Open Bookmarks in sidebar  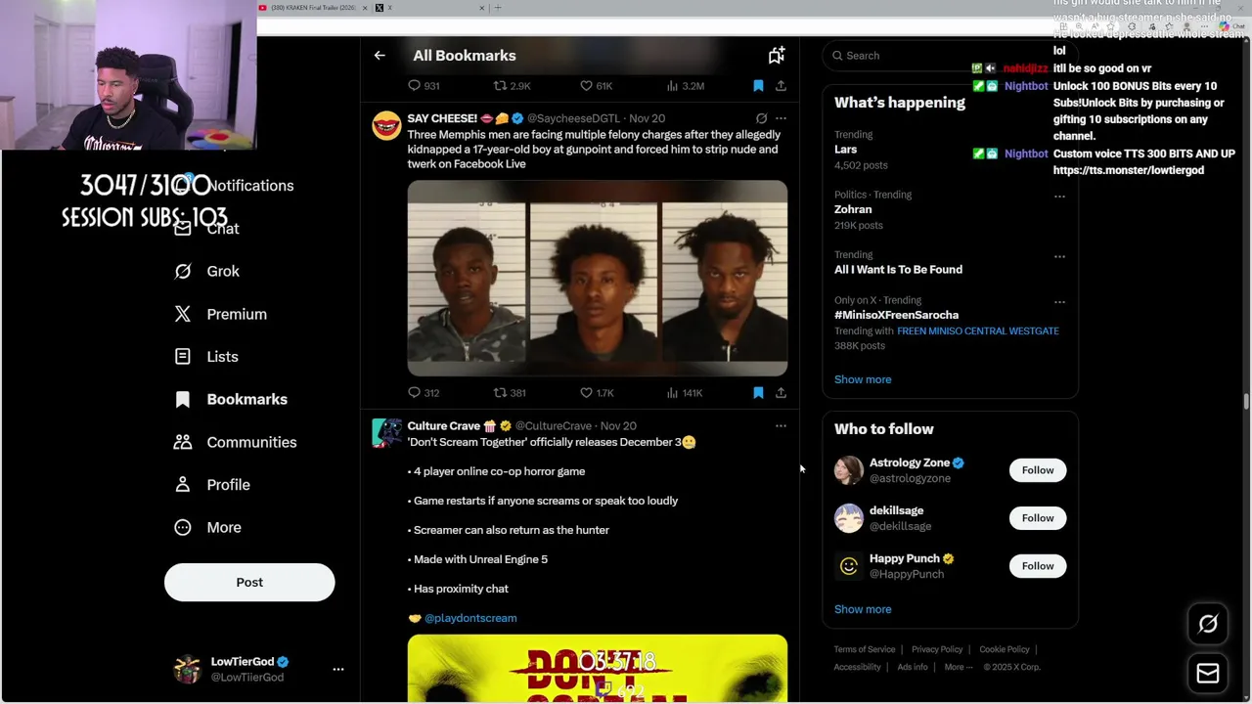click(231, 400)
